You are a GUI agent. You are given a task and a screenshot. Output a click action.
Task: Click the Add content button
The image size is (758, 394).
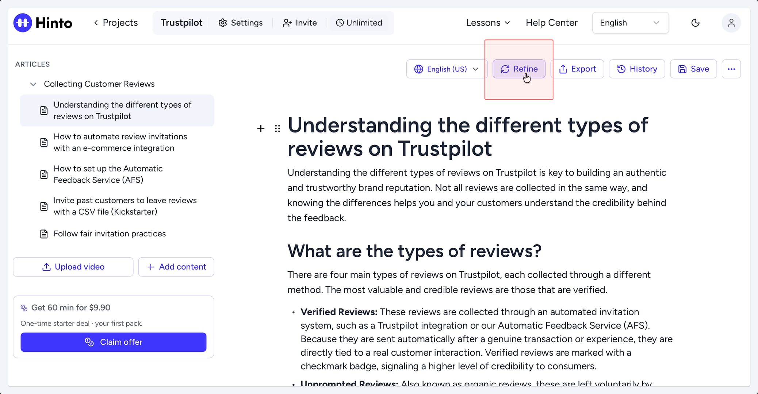(176, 267)
